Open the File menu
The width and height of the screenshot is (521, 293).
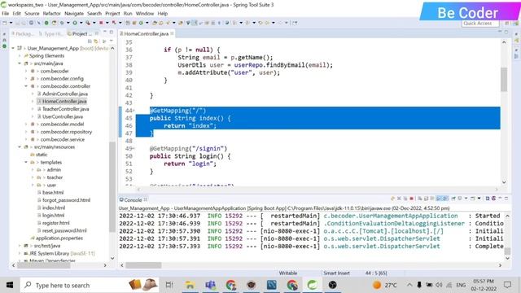[6, 13]
